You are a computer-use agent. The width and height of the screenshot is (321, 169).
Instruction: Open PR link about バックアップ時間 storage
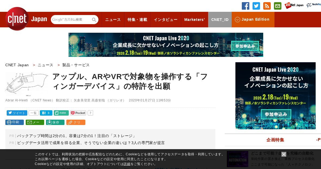[77, 136]
